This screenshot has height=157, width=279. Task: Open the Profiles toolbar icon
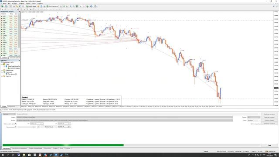click(x=7, y=6)
